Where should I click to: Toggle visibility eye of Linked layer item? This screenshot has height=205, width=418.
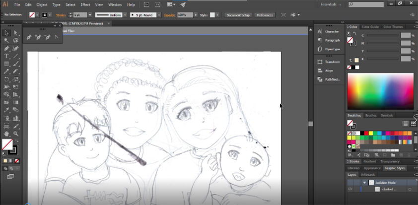(350, 189)
